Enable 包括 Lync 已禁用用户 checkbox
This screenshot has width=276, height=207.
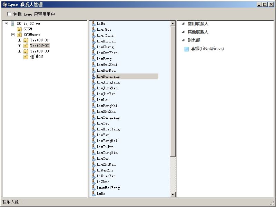(9, 14)
